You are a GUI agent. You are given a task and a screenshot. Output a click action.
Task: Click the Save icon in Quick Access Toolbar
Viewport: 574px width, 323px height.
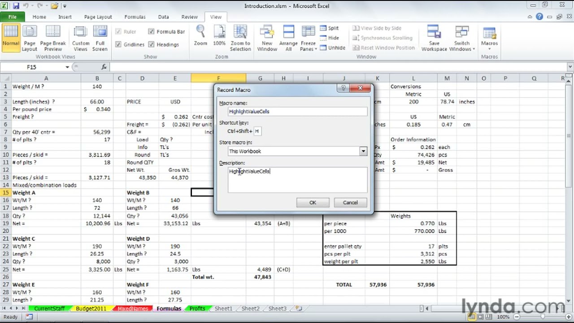tap(17, 6)
